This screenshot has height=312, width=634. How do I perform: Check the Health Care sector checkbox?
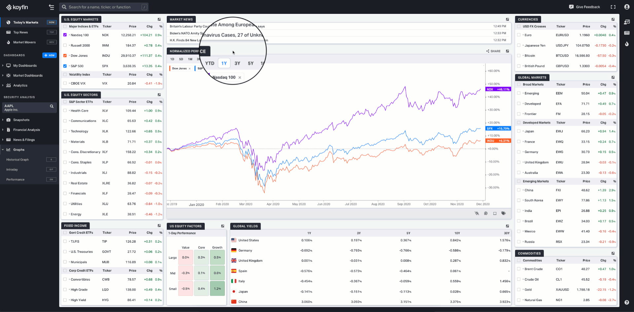(65, 111)
